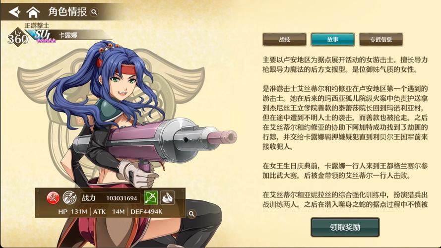Tap the gray armor equipment icon
This screenshot has width=441, height=248.
pyautogui.click(x=167, y=198)
